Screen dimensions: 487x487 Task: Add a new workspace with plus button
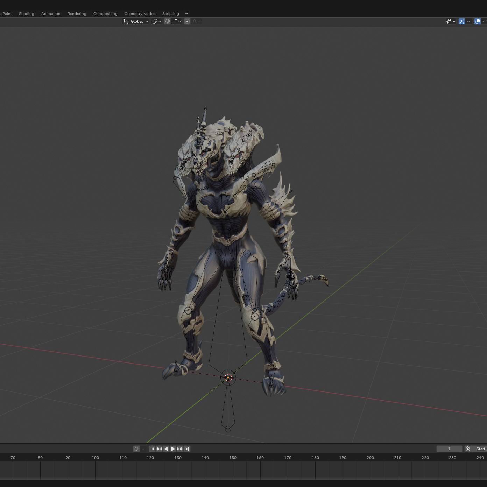[186, 14]
